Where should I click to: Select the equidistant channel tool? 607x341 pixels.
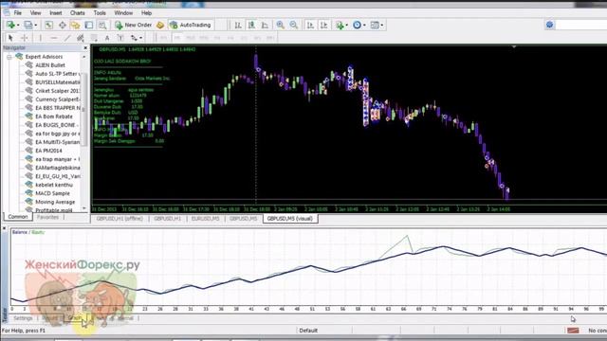click(80, 38)
